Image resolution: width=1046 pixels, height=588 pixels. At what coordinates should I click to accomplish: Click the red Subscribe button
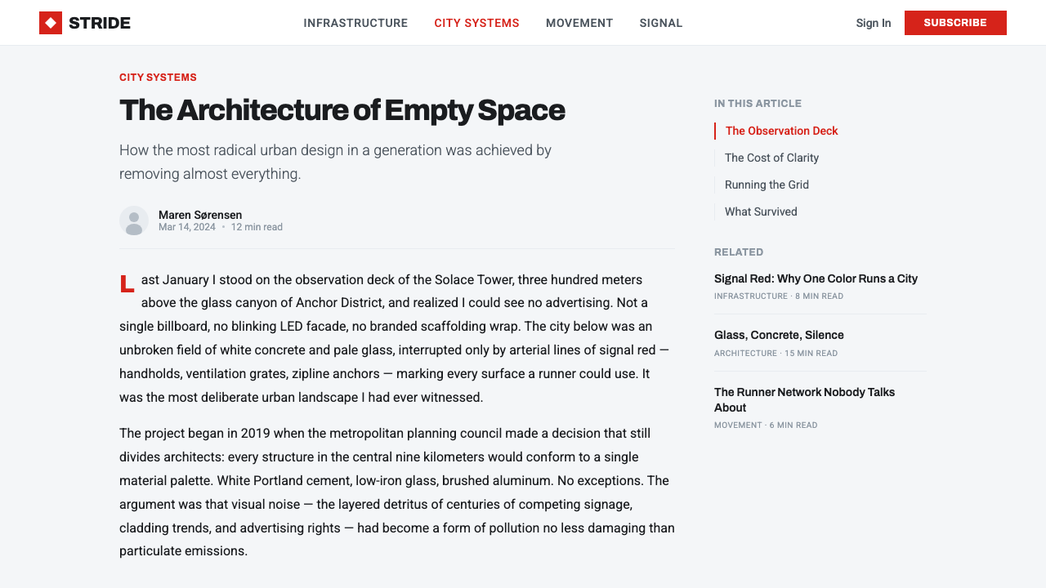click(x=955, y=23)
